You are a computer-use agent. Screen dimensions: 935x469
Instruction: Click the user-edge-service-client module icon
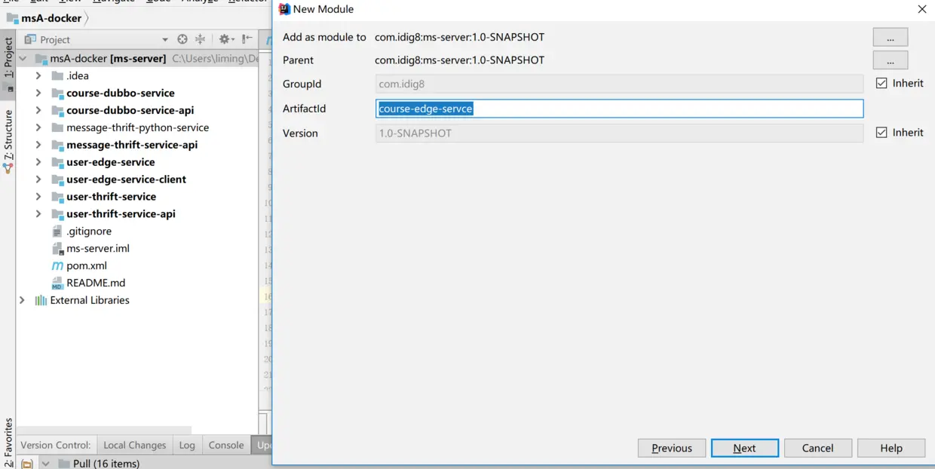(57, 179)
